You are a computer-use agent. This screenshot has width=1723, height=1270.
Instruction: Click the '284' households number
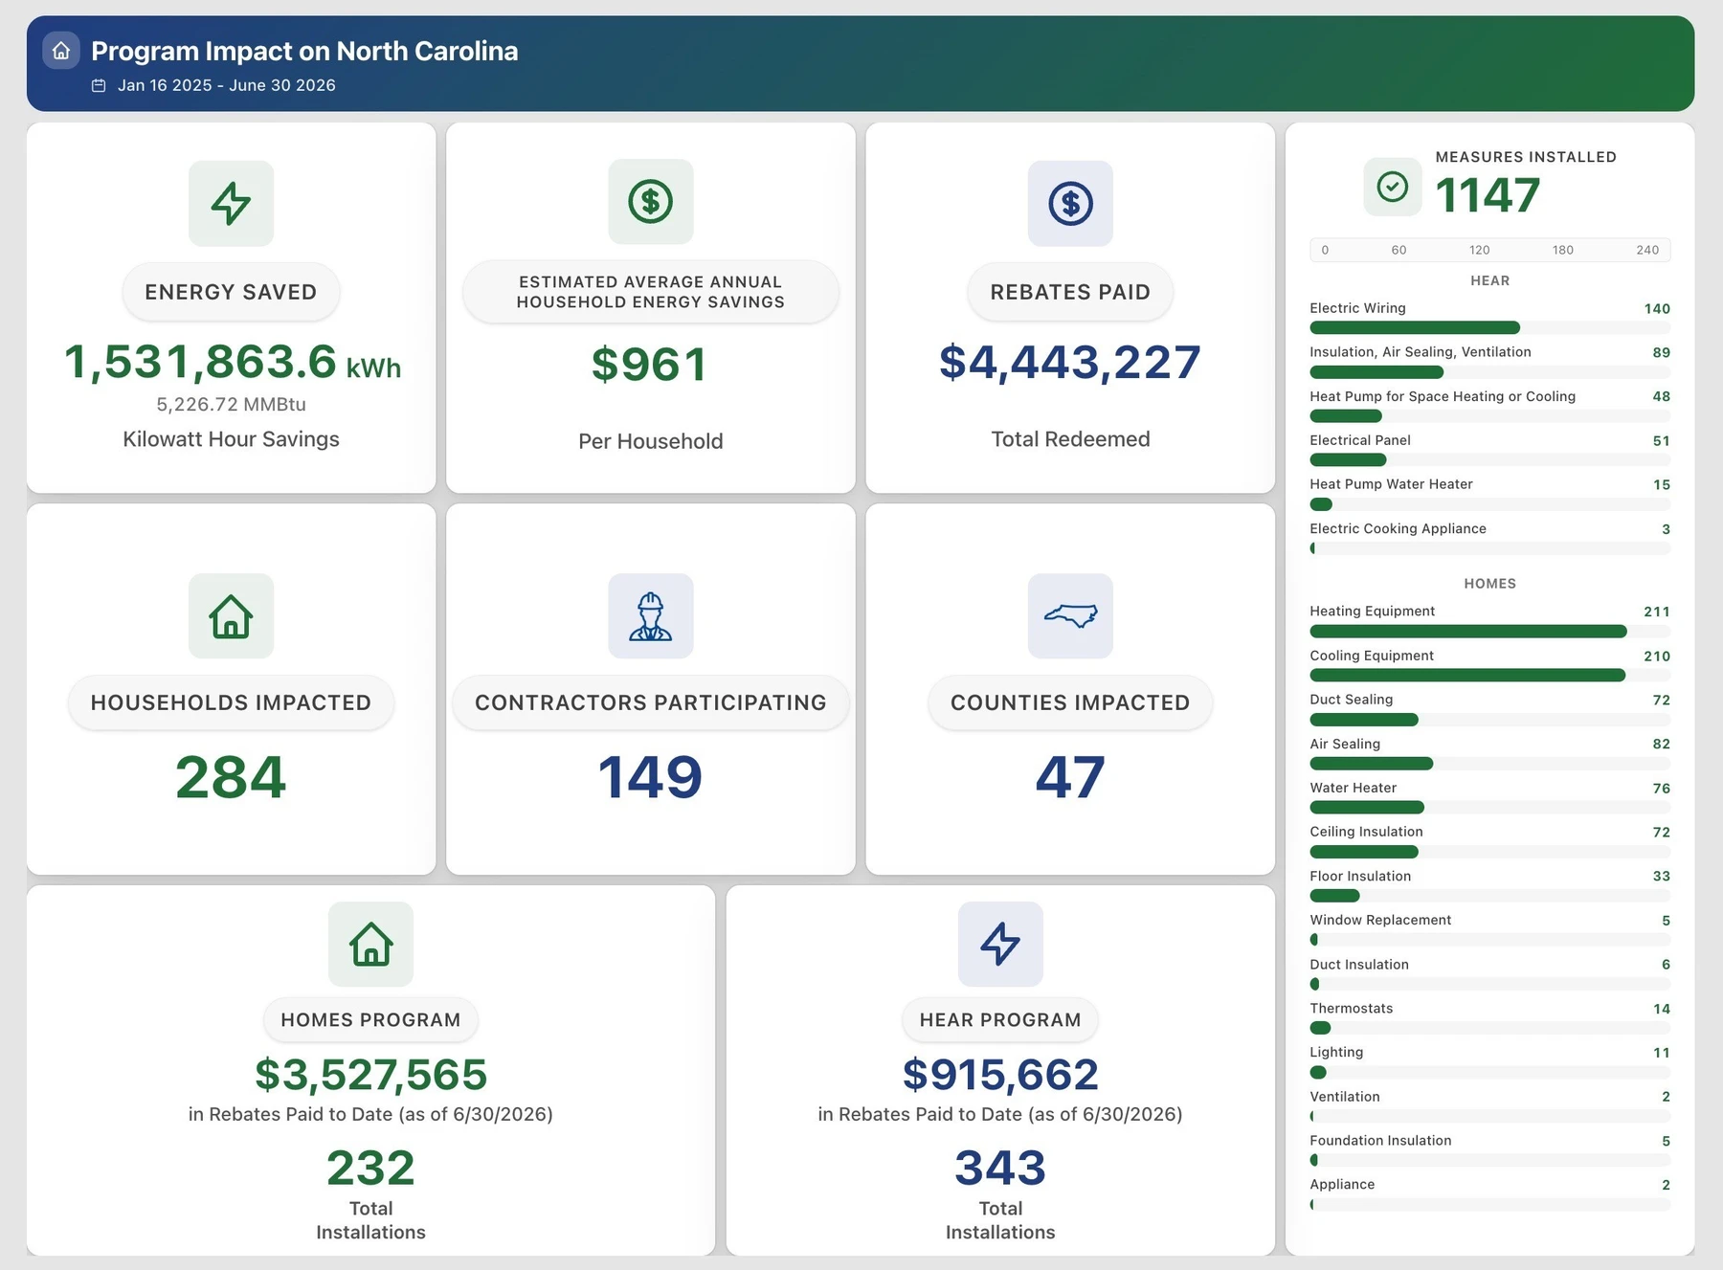231,776
